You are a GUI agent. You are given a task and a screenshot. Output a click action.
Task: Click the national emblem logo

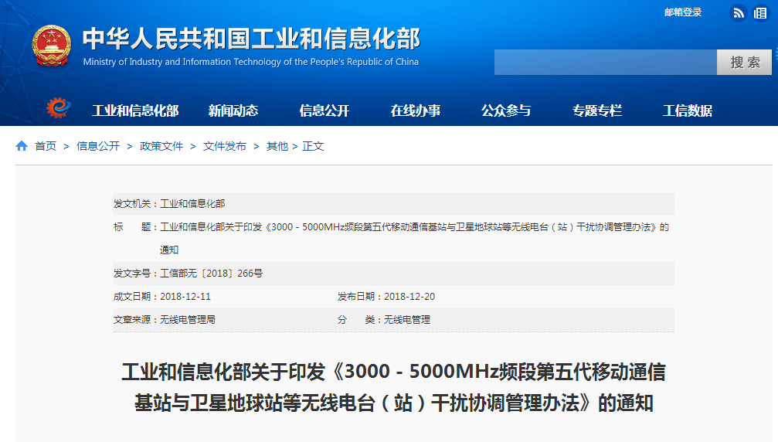tap(51, 46)
